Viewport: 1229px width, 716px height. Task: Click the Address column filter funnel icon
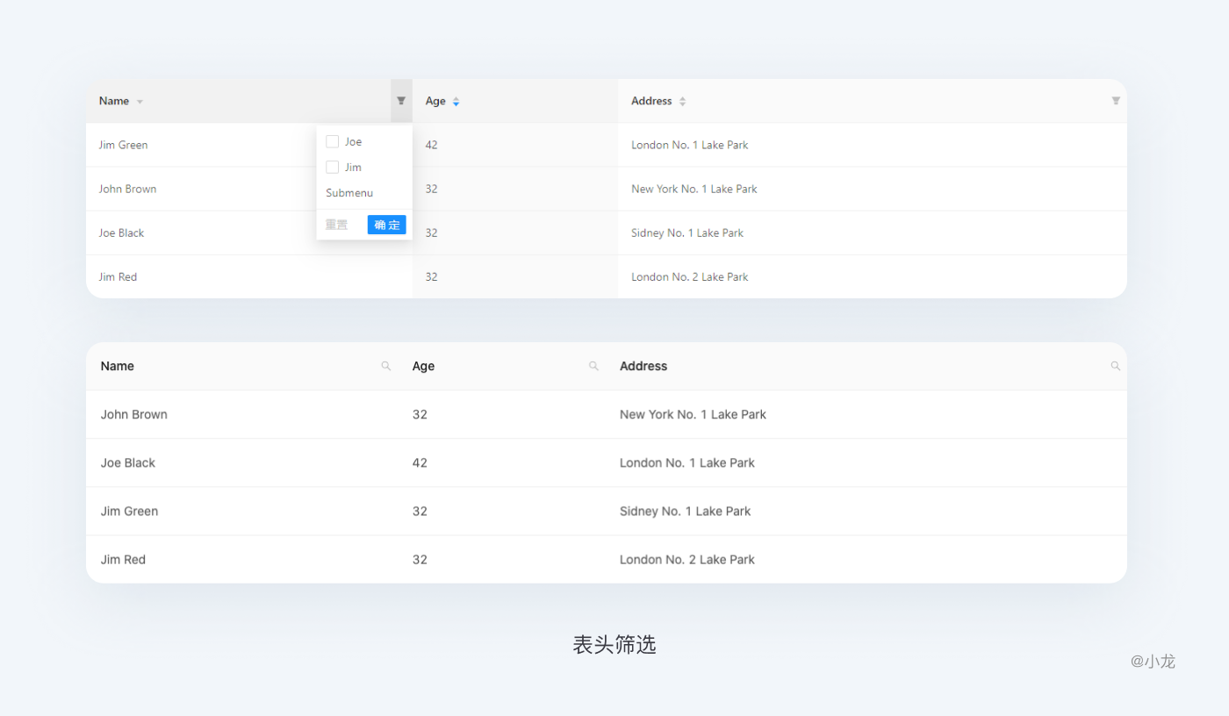click(x=1116, y=101)
